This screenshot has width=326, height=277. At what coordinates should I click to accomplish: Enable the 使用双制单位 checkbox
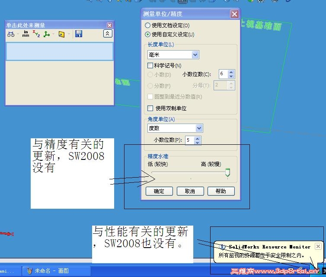(x=150, y=108)
